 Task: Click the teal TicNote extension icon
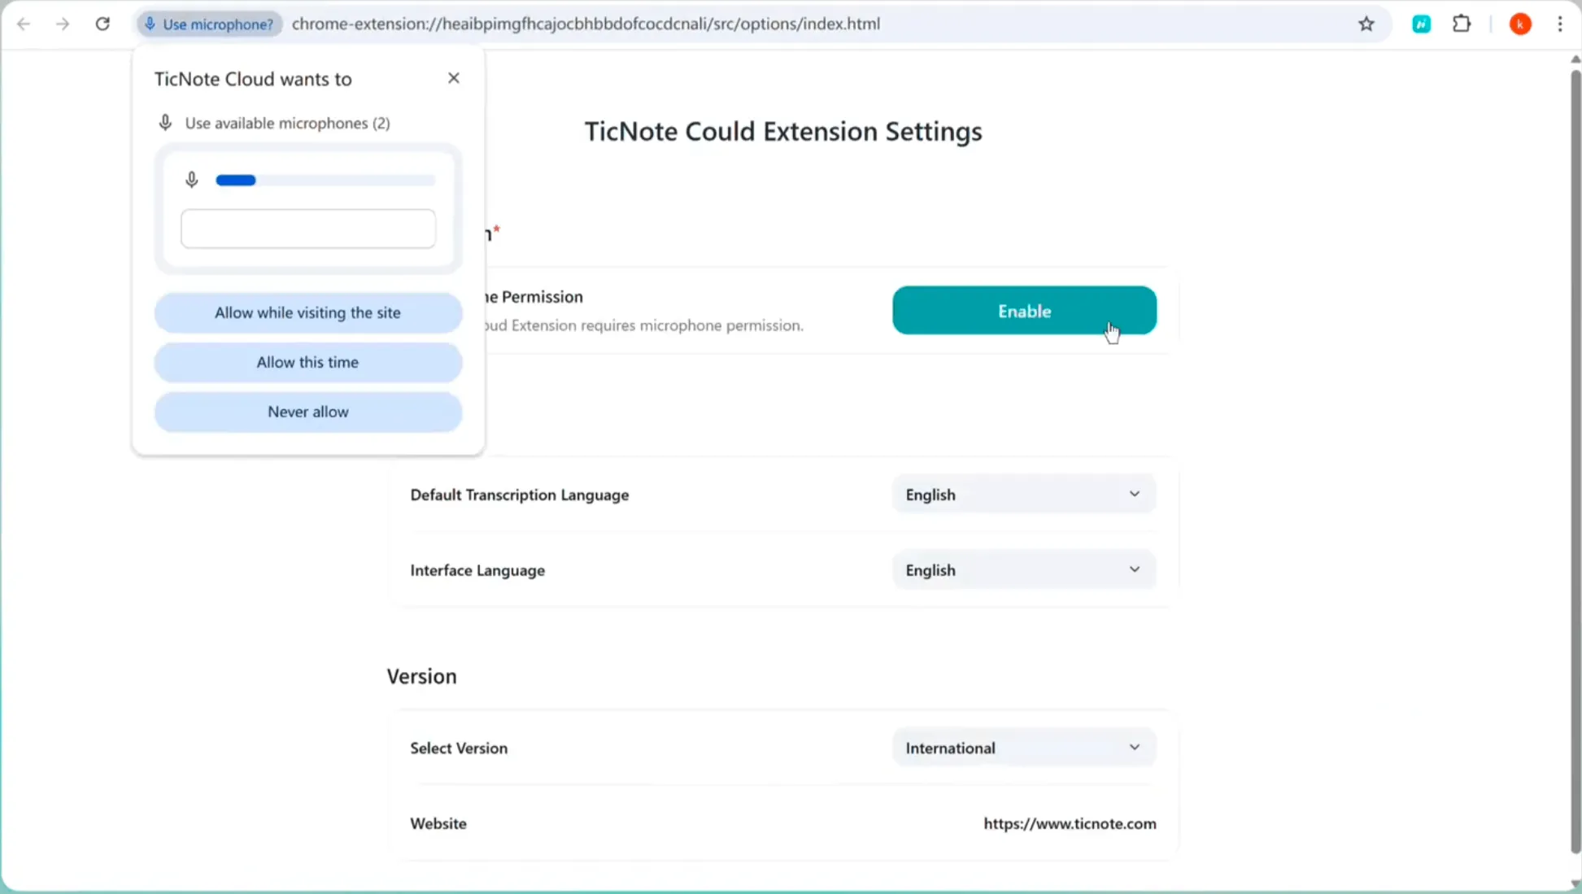coord(1421,24)
